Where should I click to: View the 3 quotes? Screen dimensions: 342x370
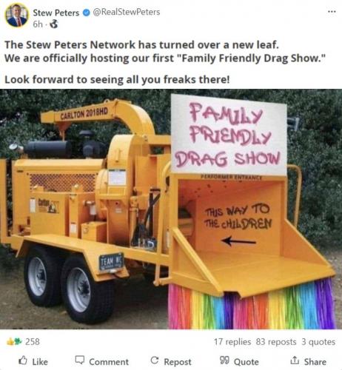click(x=318, y=342)
